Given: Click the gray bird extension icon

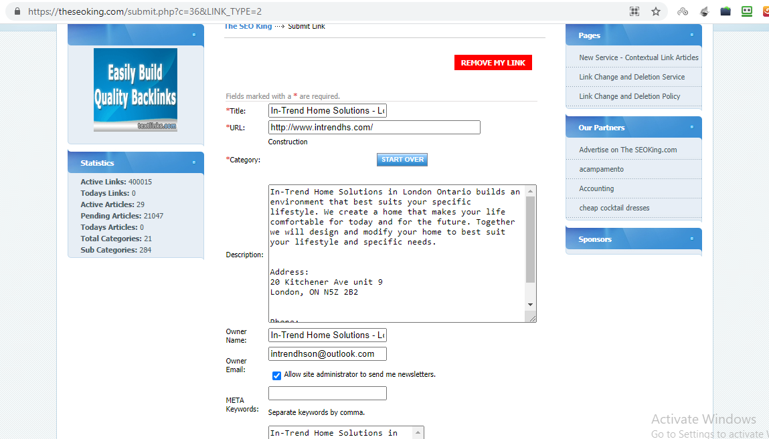Looking at the screenshot, I should click(704, 11).
